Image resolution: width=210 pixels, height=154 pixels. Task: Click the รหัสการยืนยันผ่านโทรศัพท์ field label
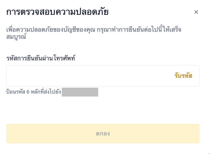pos(41,58)
